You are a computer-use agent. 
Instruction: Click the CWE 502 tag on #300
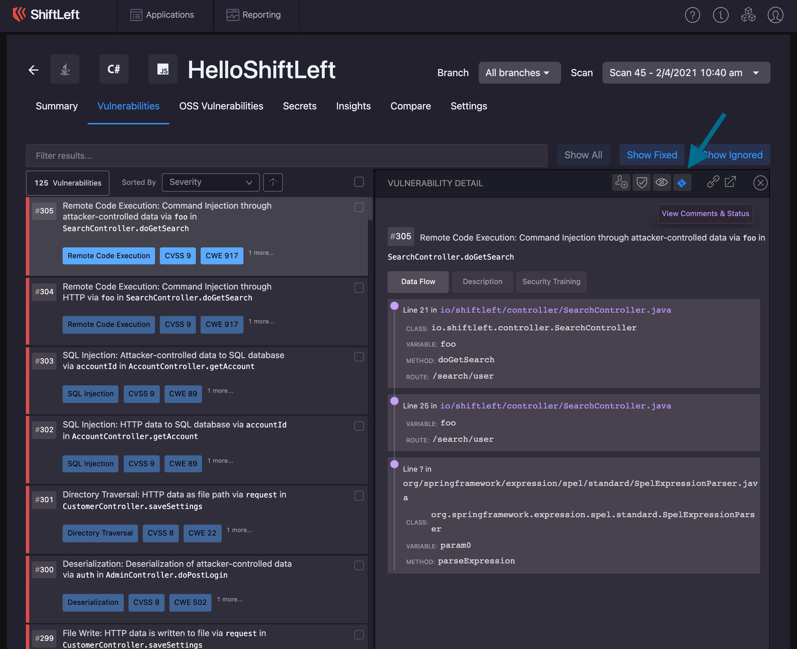[x=190, y=602]
